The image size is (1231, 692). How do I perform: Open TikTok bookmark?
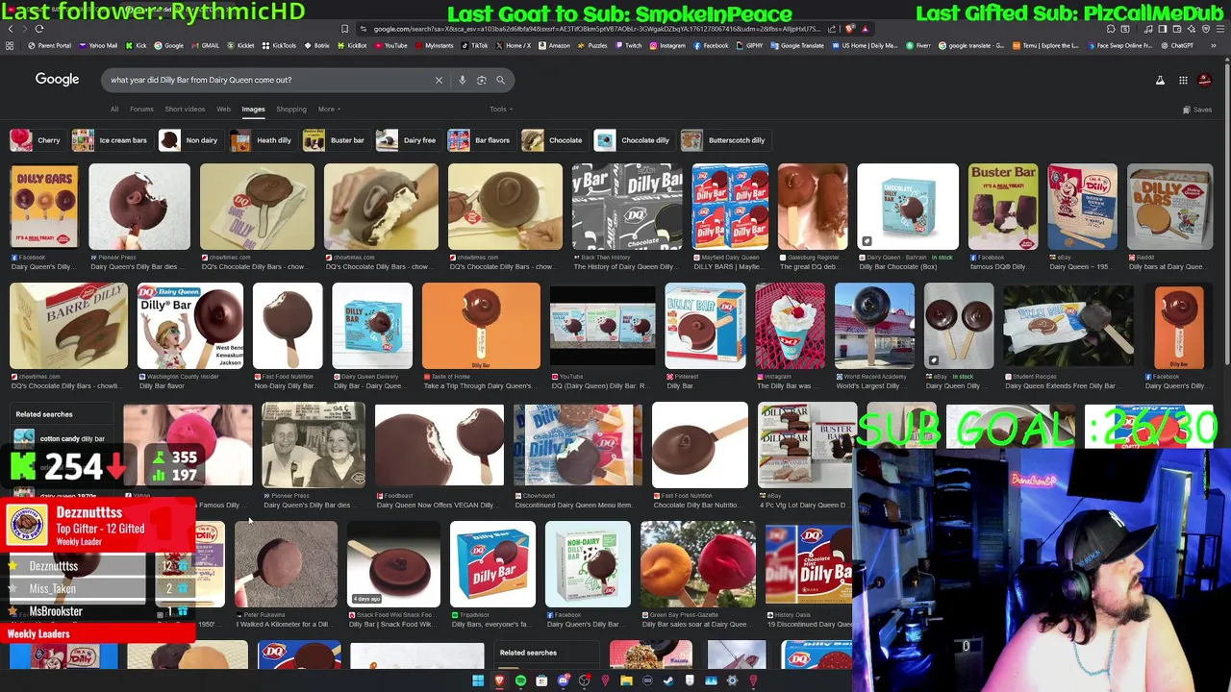coord(474,45)
